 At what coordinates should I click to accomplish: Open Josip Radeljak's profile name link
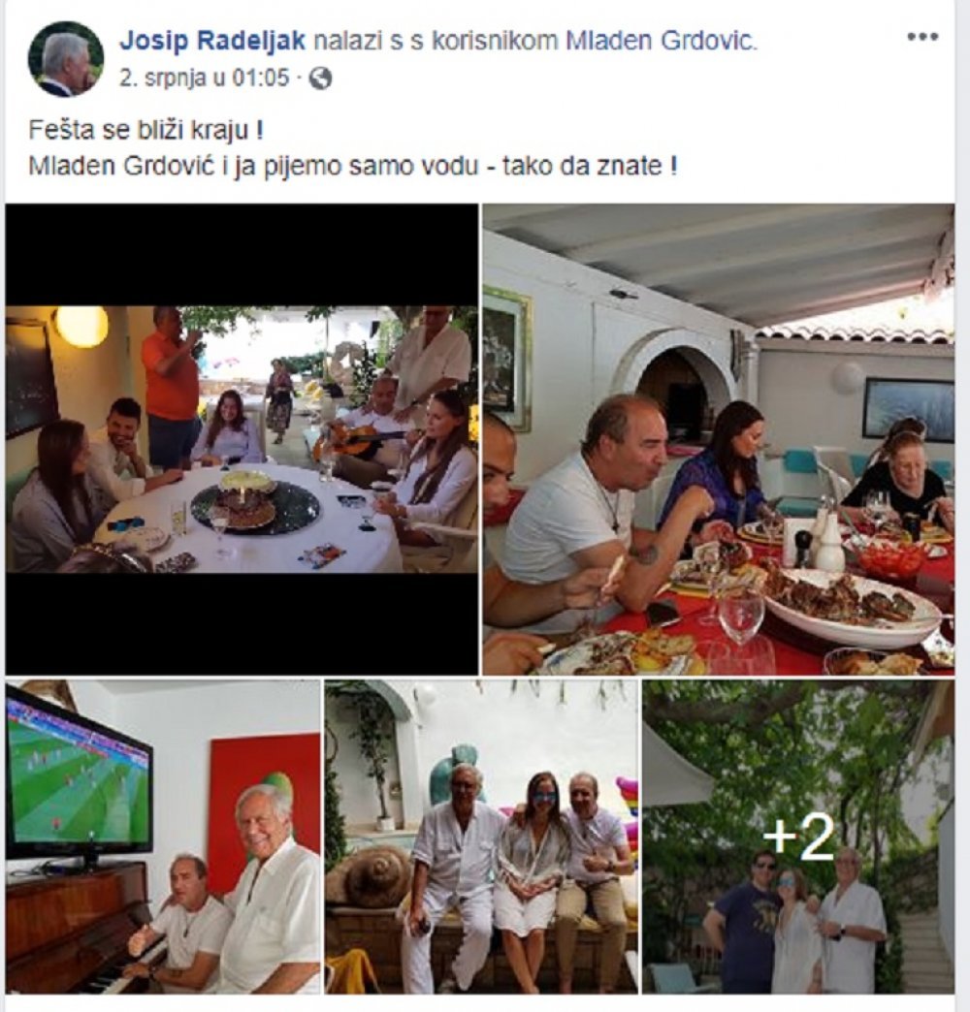pos(211,42)
